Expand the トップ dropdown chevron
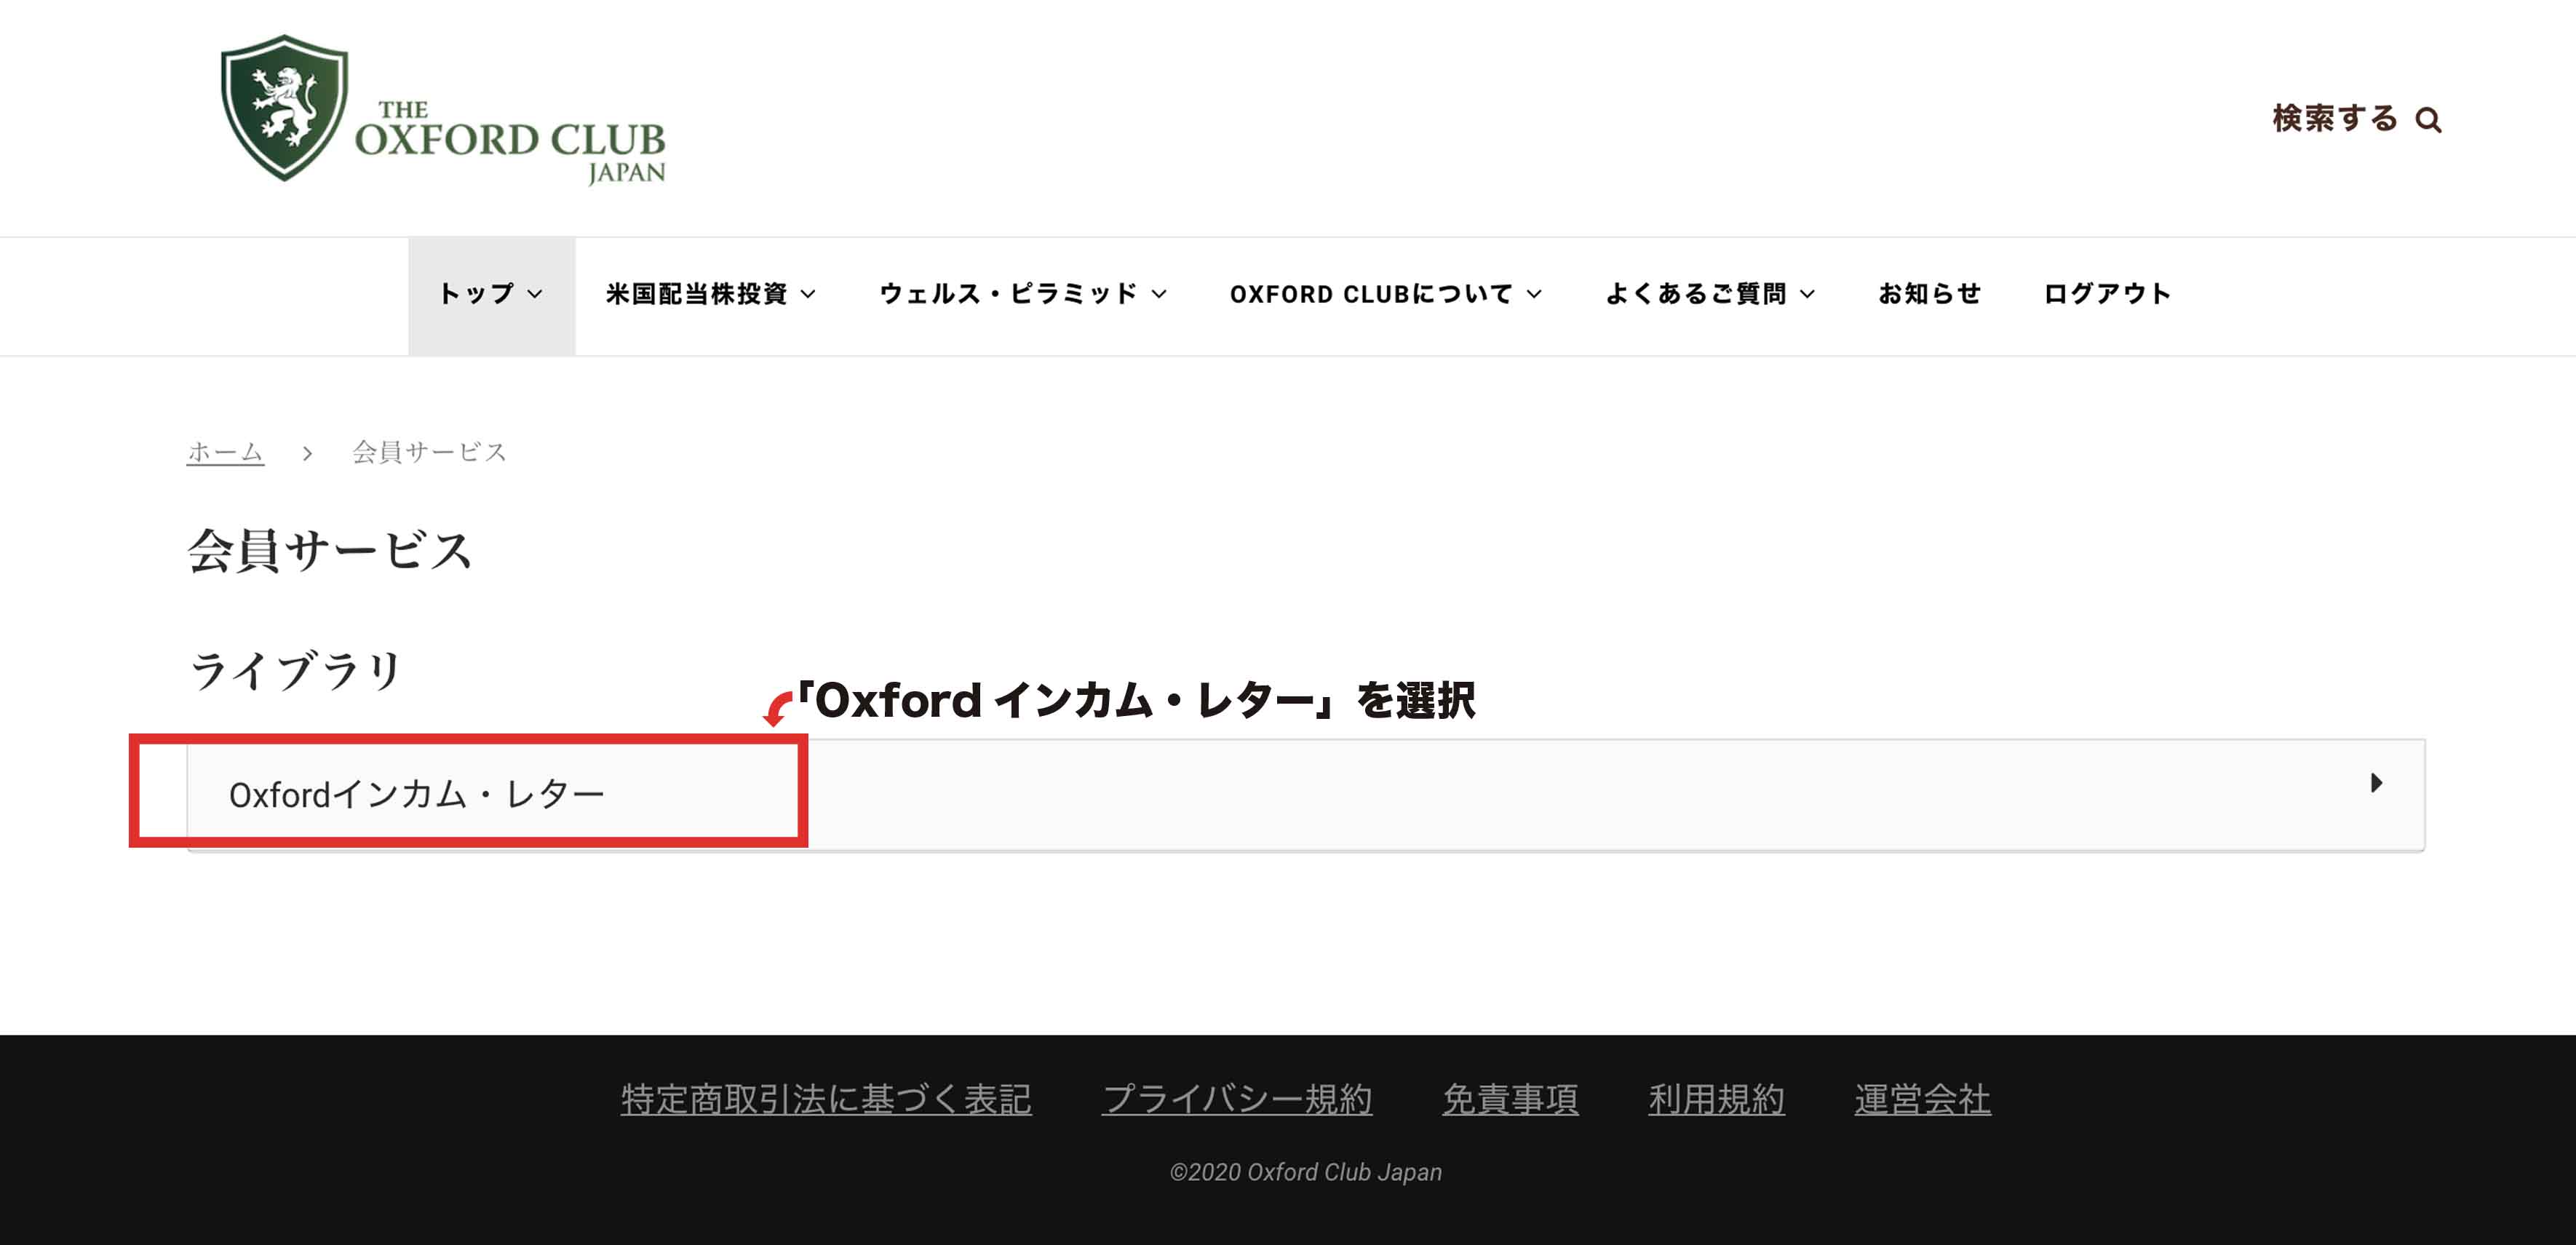The image size is (2576, 1245). tap(535, 294)
